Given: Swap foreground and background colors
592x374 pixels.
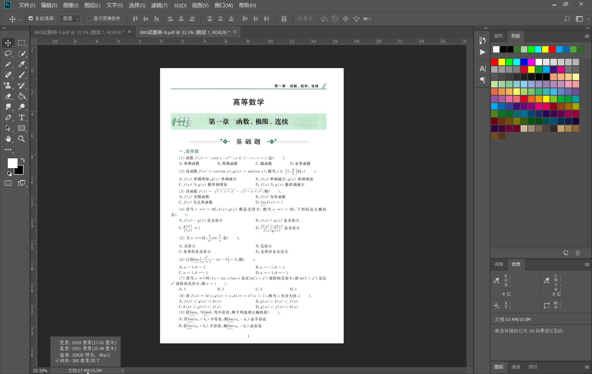Looking at the screenshot, I should [x=23, y=160].
